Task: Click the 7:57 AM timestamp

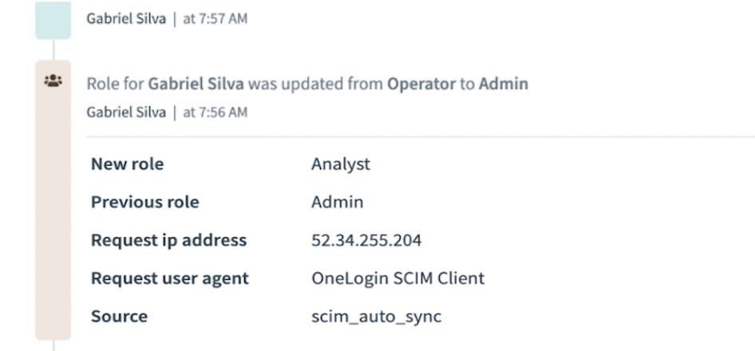Action: pyautogui.click(x=215, y=19)
